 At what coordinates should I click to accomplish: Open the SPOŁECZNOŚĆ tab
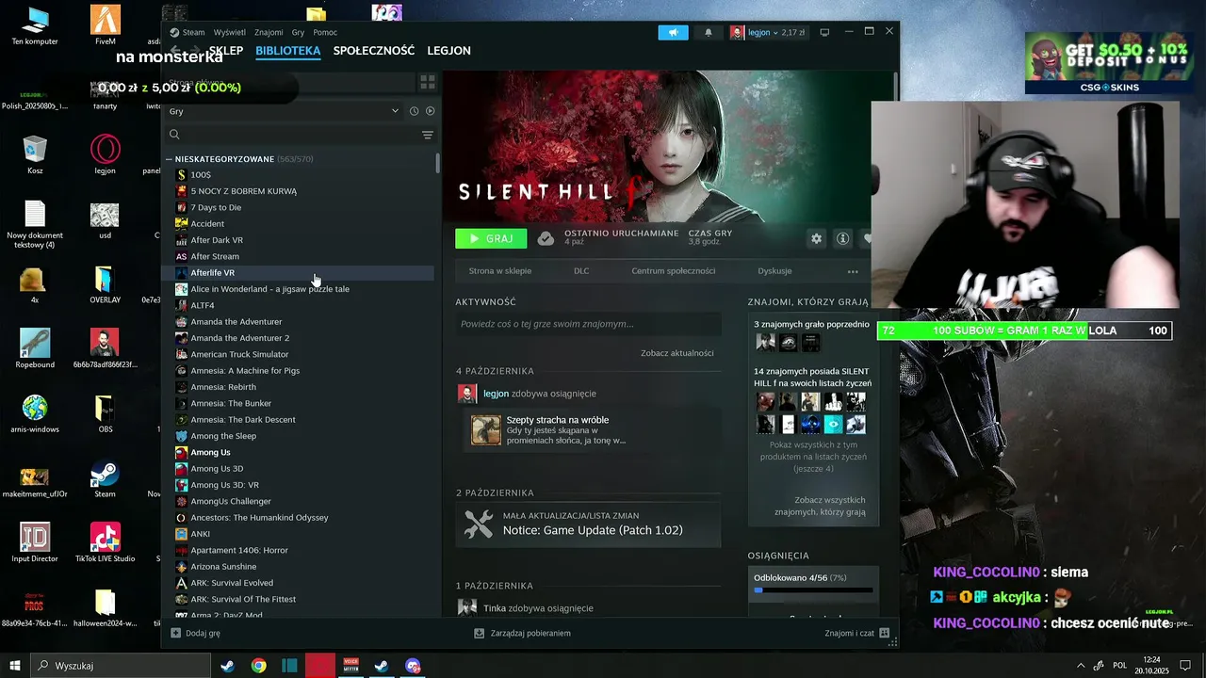pos(374,51)
